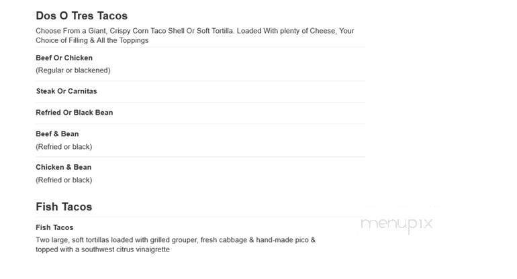This screenshot has width=517, height=279.
Task: Click the large Fish Tacos section heading
Action: 64,207
